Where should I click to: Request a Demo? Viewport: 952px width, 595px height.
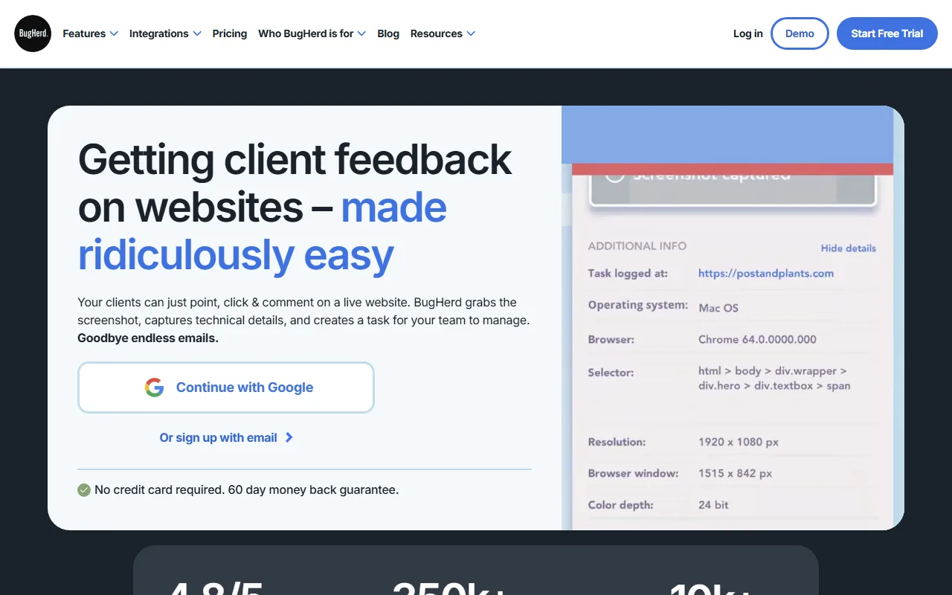[800, 33]
